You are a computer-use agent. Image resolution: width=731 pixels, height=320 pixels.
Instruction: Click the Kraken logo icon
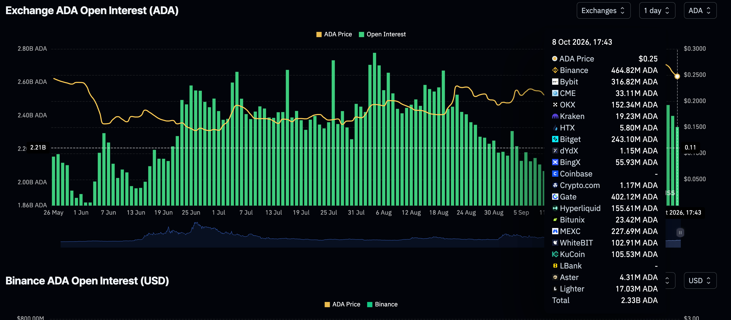tap(555, 116)
